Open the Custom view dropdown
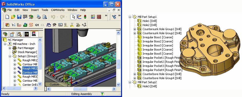242x97 pixels. click(x=69, y=84)
